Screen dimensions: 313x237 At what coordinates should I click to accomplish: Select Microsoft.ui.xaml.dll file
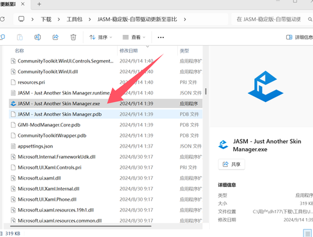106,178
